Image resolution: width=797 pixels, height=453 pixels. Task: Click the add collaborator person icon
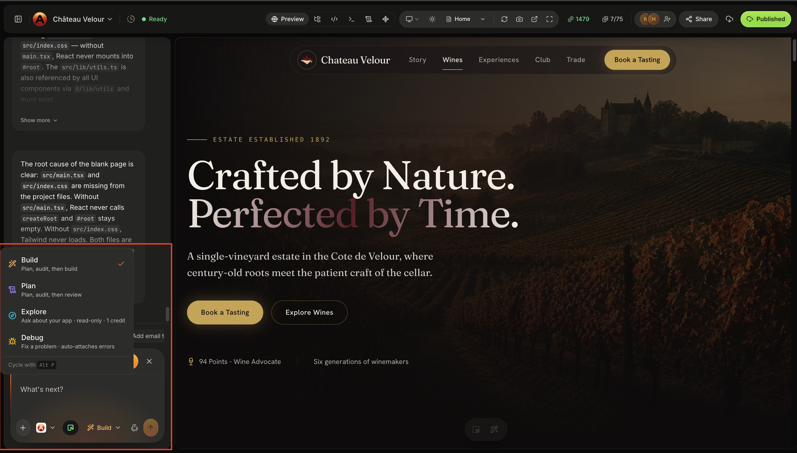pos(667,19)
